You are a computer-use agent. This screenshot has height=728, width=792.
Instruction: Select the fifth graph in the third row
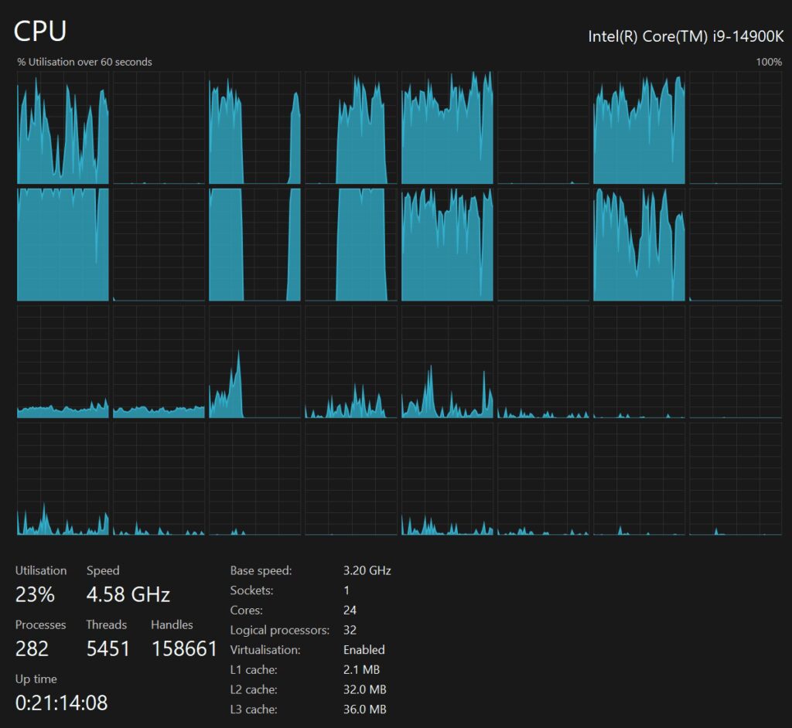(447, 362)
